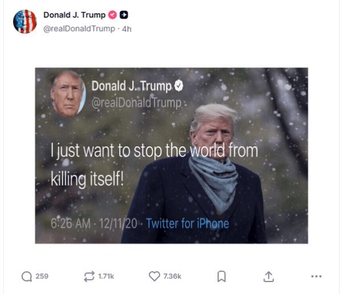Like the post with the heart icon

pos(154,276)
